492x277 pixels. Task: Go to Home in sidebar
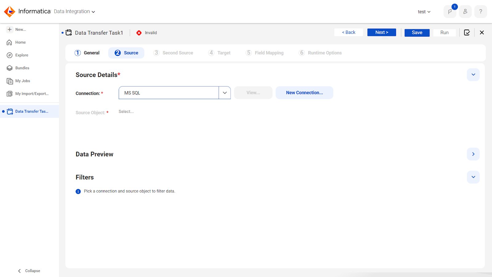coord(20,42)
